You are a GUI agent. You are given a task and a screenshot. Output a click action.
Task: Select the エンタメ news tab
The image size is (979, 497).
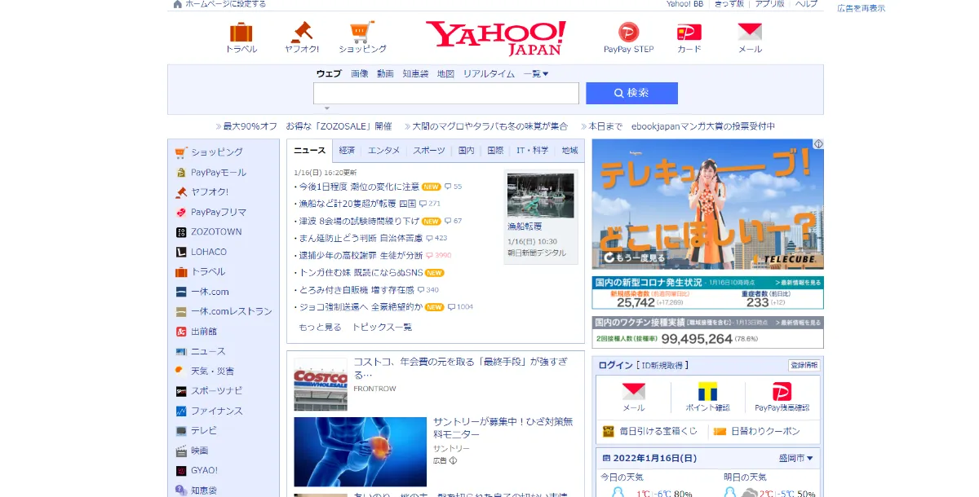click(x=383, y=151)
